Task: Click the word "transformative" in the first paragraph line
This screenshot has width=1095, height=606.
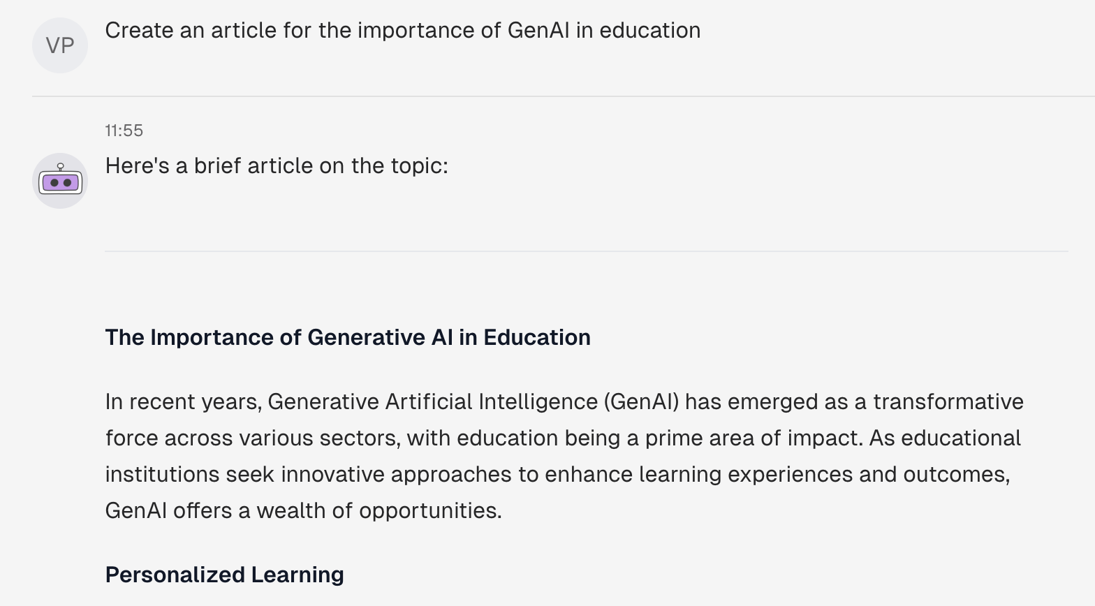Action: click(948, 401)
